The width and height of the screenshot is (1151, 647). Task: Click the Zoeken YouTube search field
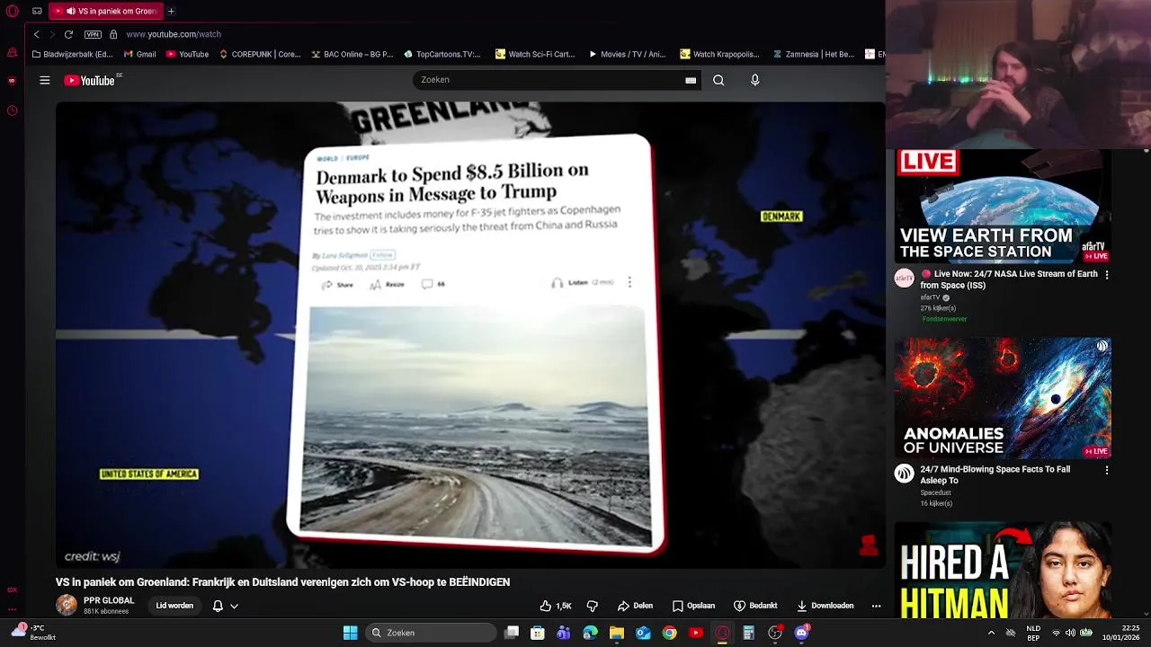pos(549,80)
